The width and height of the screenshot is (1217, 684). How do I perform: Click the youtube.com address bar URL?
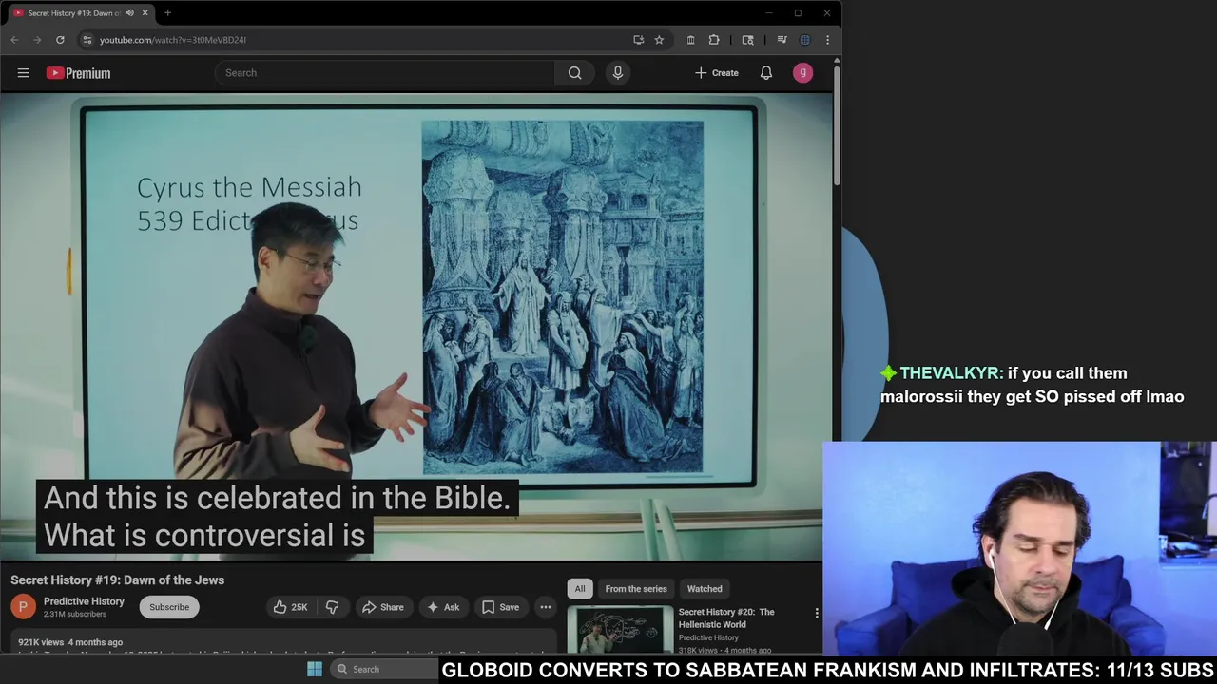pyautogui.click(x=173, y=40)
